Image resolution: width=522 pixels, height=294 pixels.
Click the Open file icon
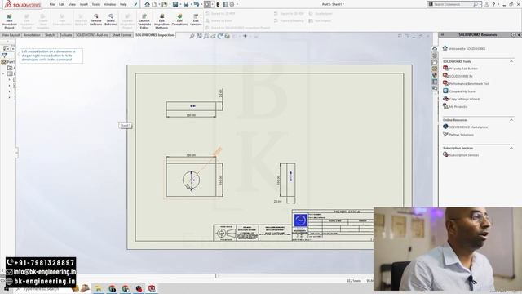[164, 4]
